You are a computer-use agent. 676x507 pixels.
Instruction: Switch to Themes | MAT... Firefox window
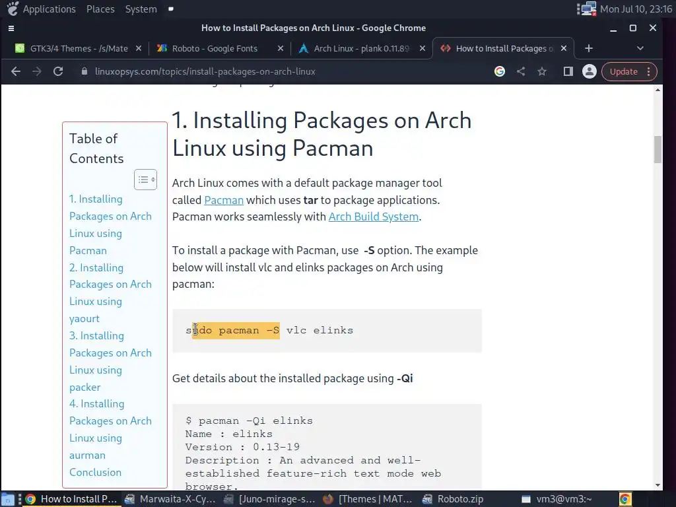tap(368, 499)
